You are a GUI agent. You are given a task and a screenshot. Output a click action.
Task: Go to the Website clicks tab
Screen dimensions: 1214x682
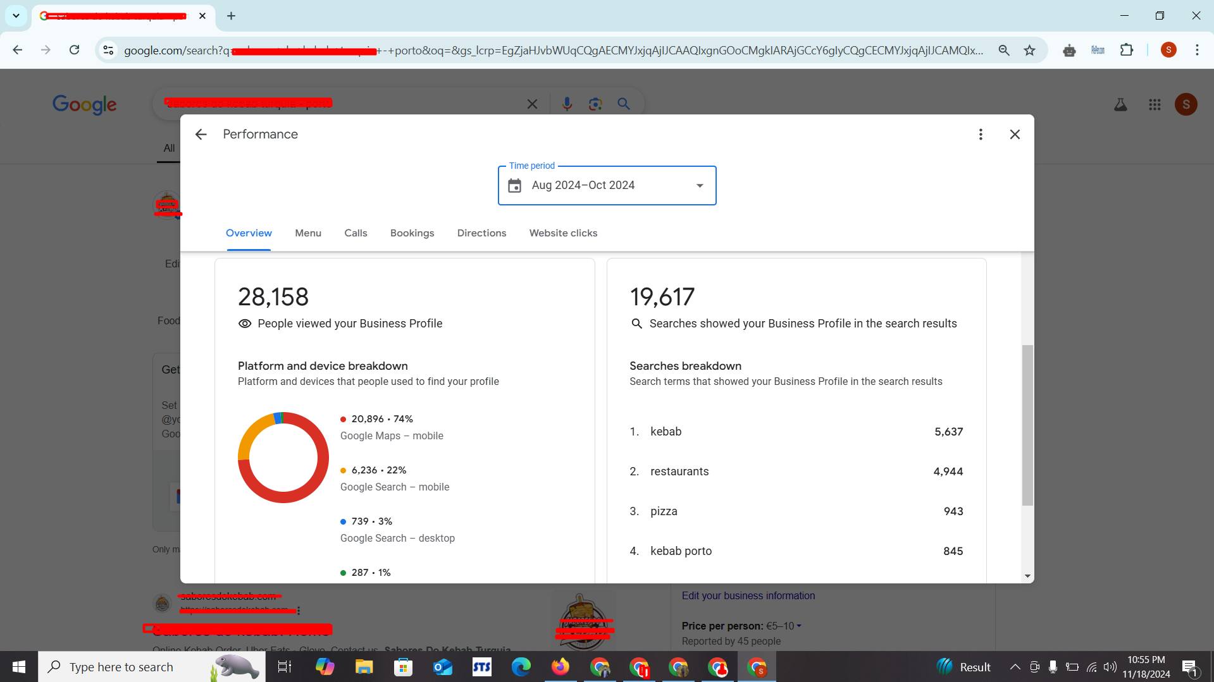[x=563, y=233]
